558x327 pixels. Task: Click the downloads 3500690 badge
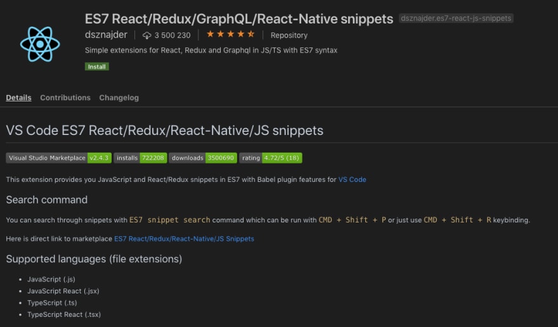[x=203, y=158]
